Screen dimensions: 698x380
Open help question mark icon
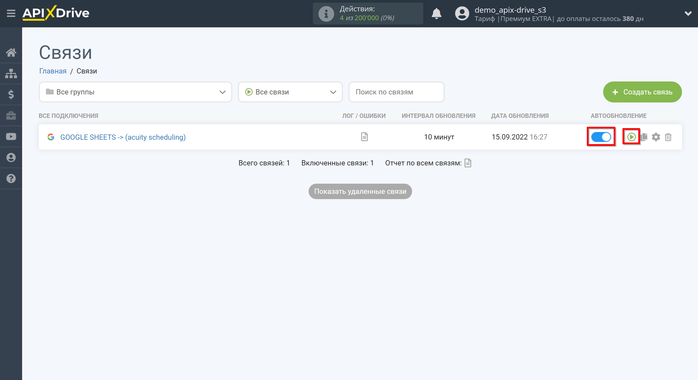(11, 178)
